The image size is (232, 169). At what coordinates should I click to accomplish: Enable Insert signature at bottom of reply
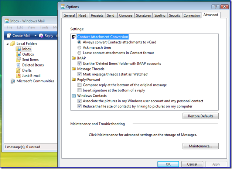(x=79, y=90)
